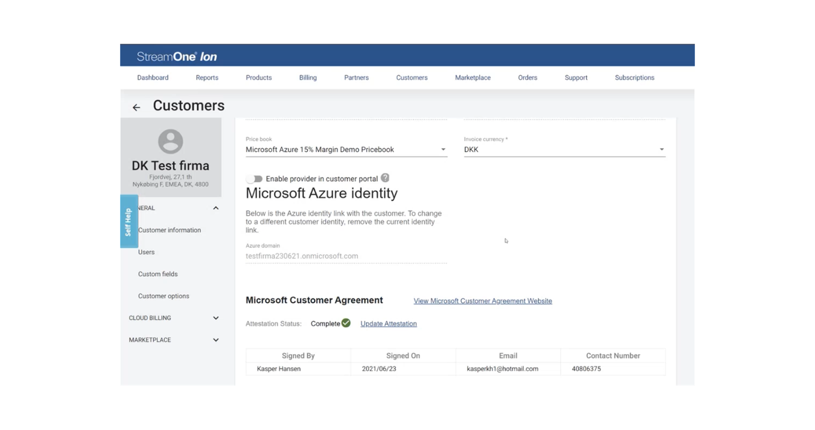This screenshot has height=430, width=815.
Task: Click the Signed By column header
Action: pyautogui.click(x=298, y=356)
